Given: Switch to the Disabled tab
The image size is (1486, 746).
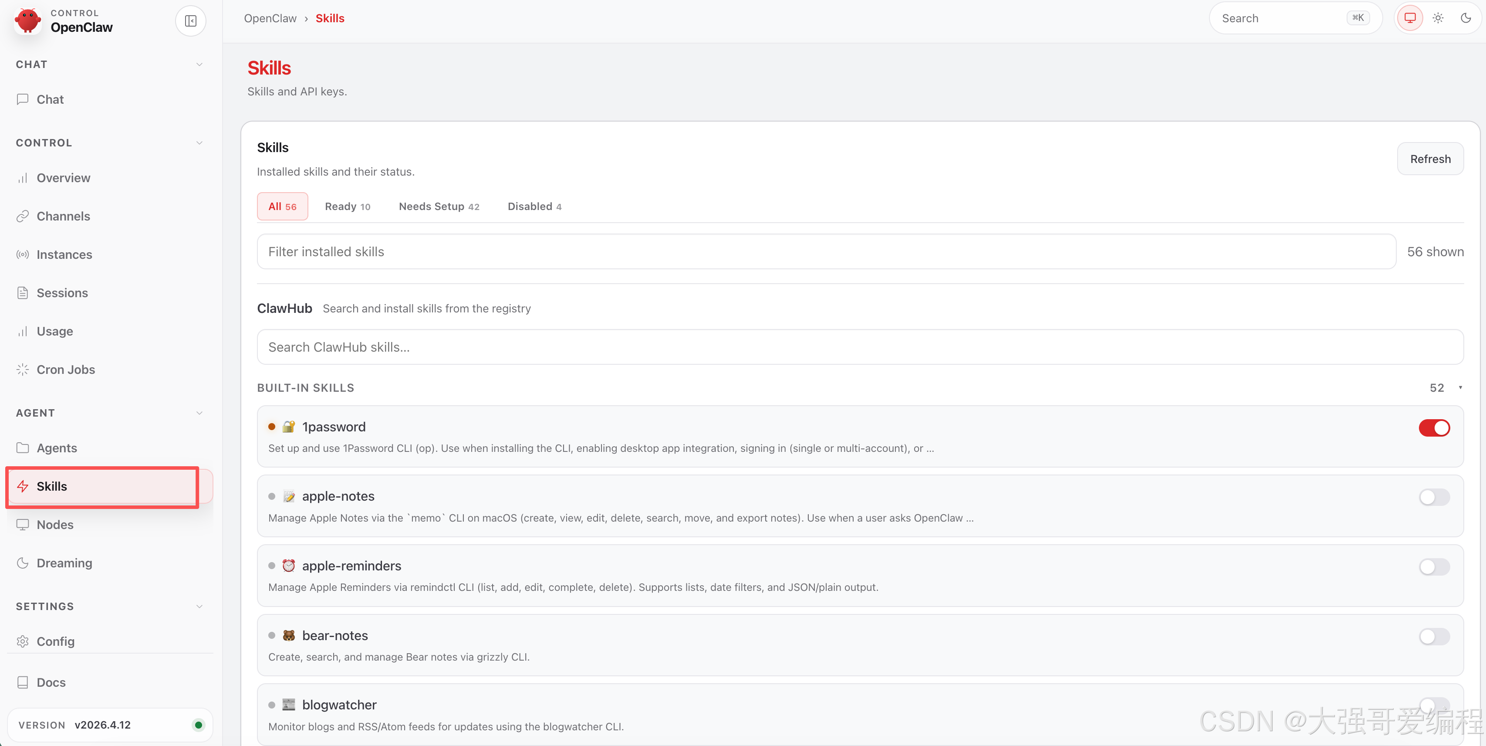Looking at the screenshot, I should [x=534, y=206].
